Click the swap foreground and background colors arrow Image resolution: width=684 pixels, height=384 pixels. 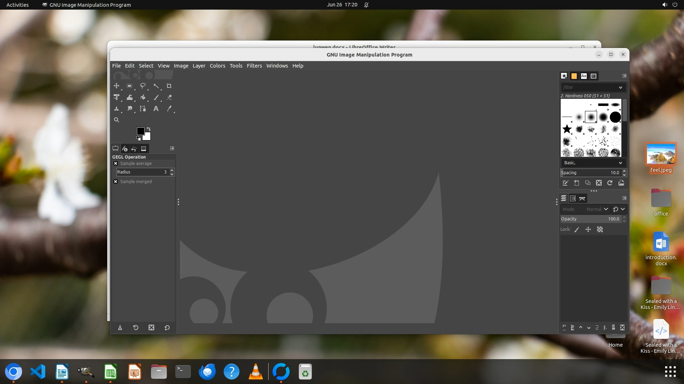tap(149, 129)
